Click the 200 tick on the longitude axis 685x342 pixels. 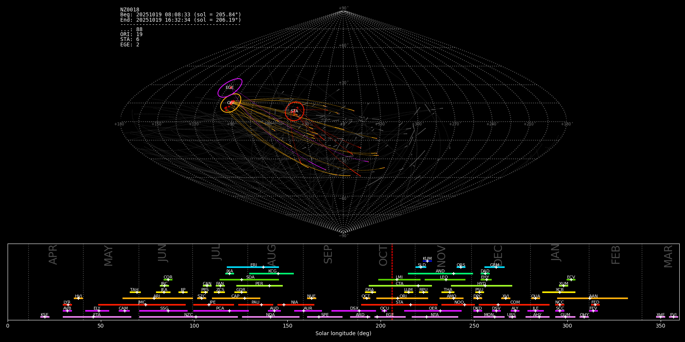click(x=381, y=326)
